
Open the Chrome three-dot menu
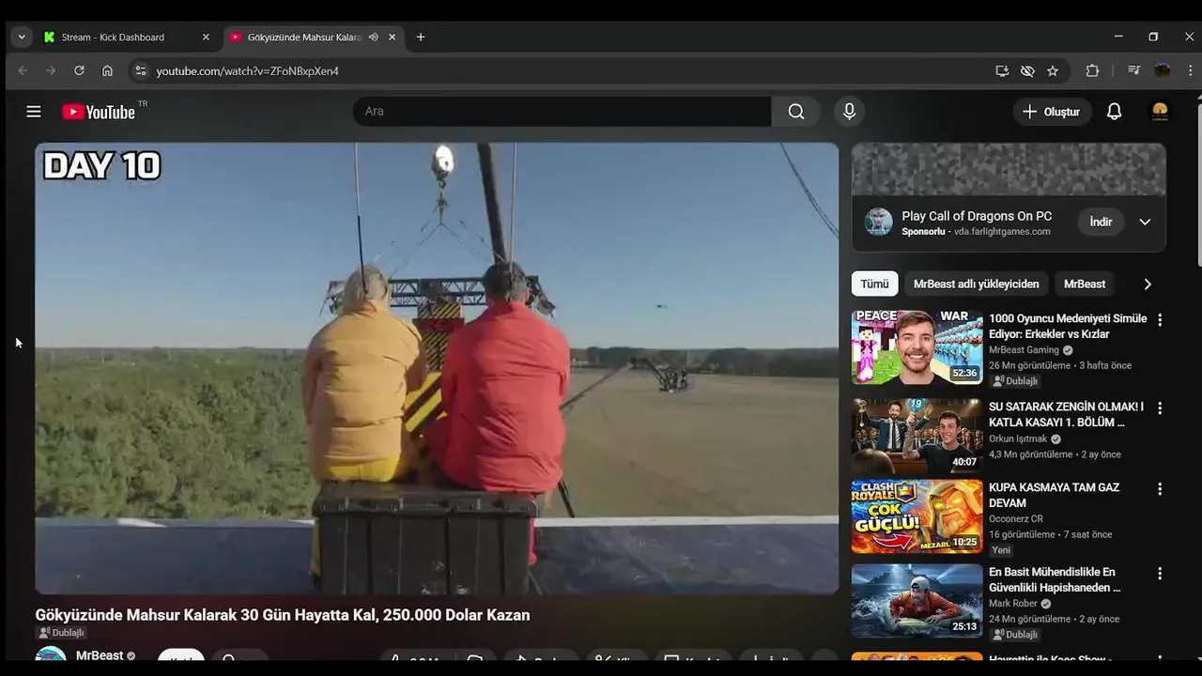point(1191,70)
